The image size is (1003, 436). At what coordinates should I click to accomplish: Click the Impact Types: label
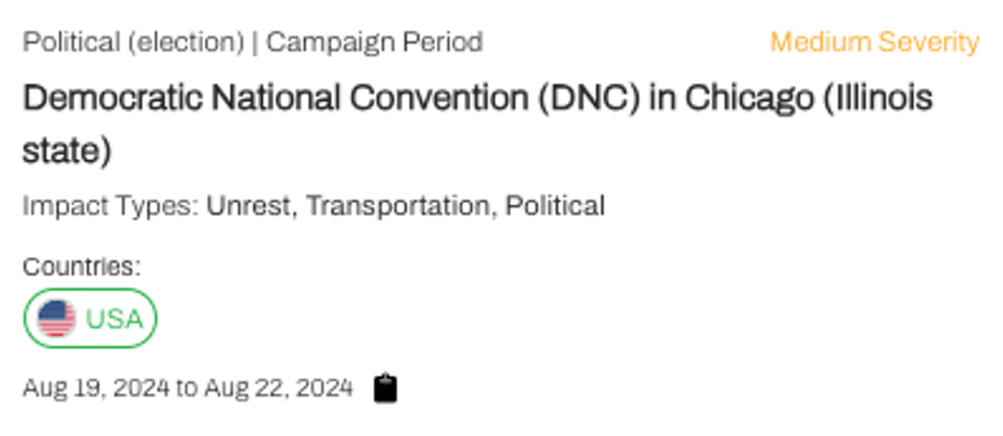click(111, 206)
